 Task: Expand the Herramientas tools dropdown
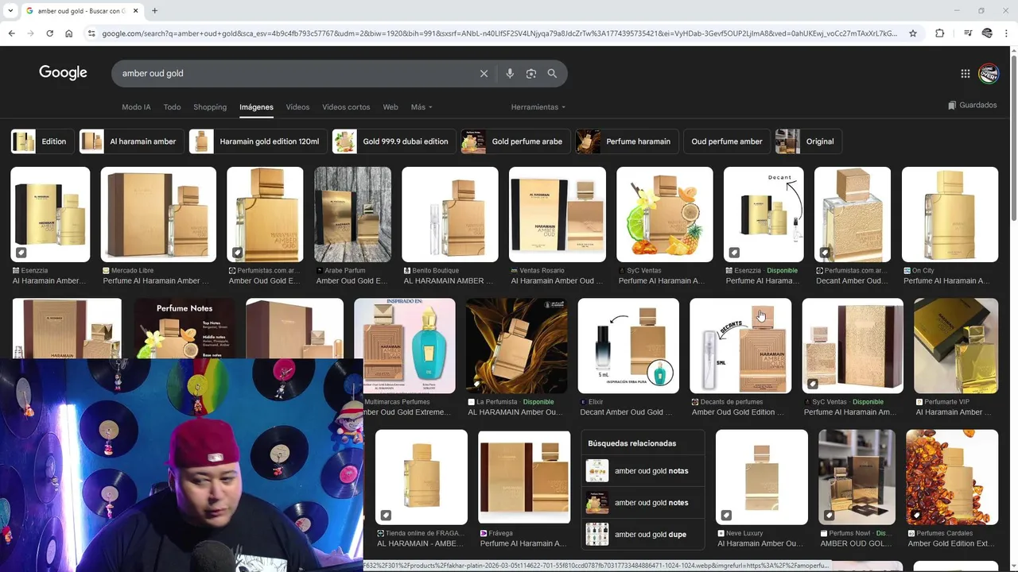tap(538, 107)
